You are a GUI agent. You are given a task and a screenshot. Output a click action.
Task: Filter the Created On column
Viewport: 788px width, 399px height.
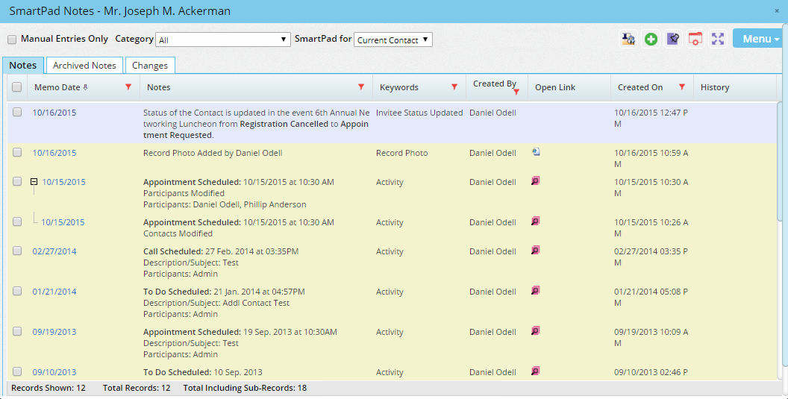(682, 87)
